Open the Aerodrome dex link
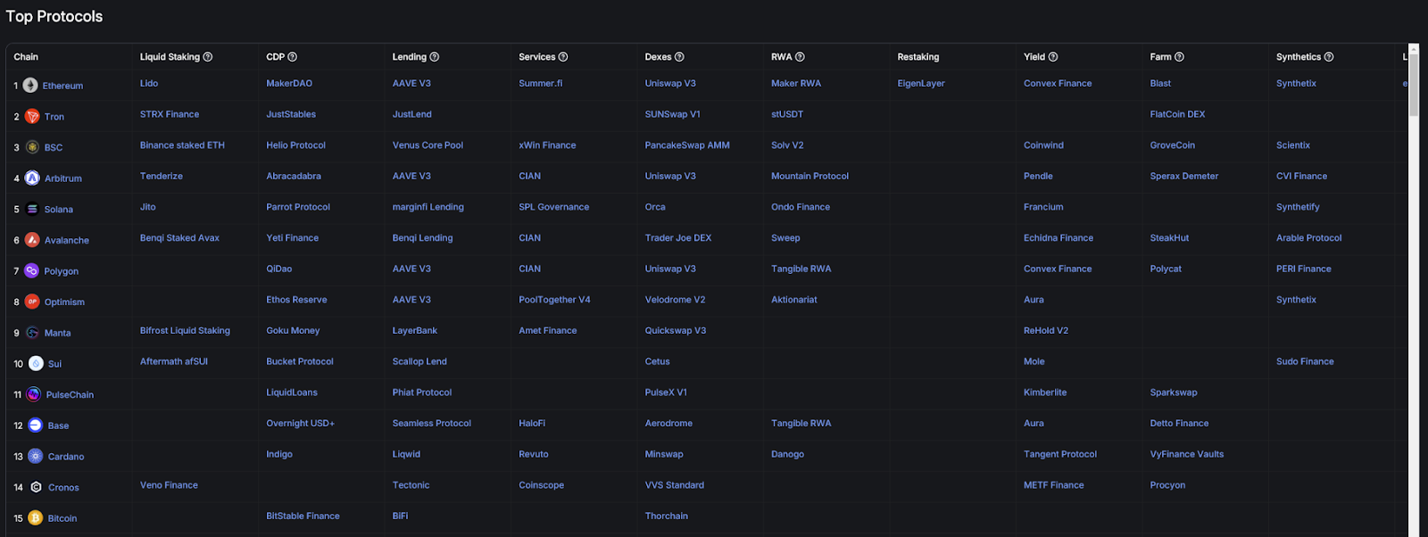The height and width of the screenshot is (537, 1428). click(x=668, y=424)
